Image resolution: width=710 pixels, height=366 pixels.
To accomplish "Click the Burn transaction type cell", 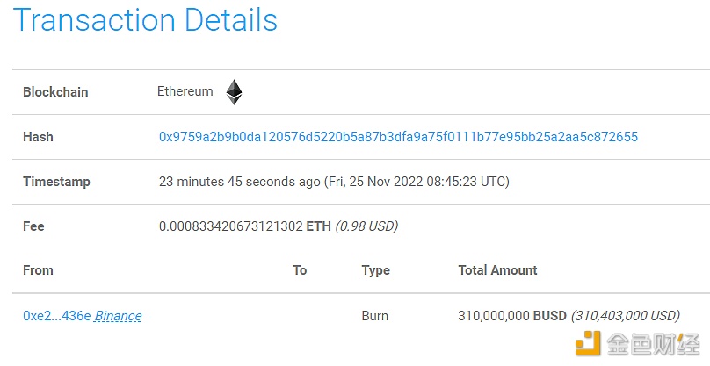I will coord(375,315).
